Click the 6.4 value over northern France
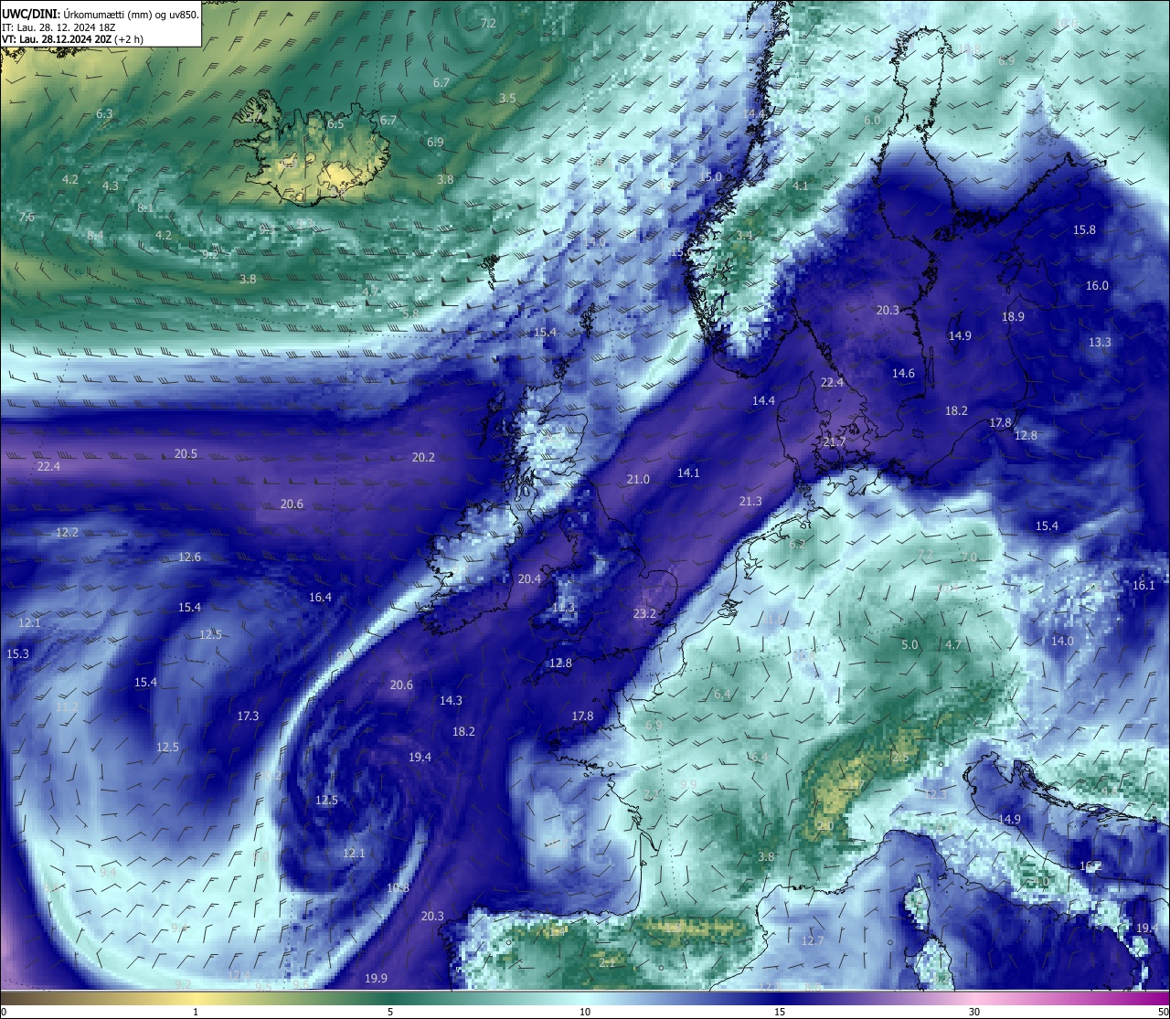 (x=722, y=694)
